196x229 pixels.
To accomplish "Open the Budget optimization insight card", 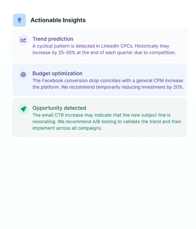I will 100,80.
